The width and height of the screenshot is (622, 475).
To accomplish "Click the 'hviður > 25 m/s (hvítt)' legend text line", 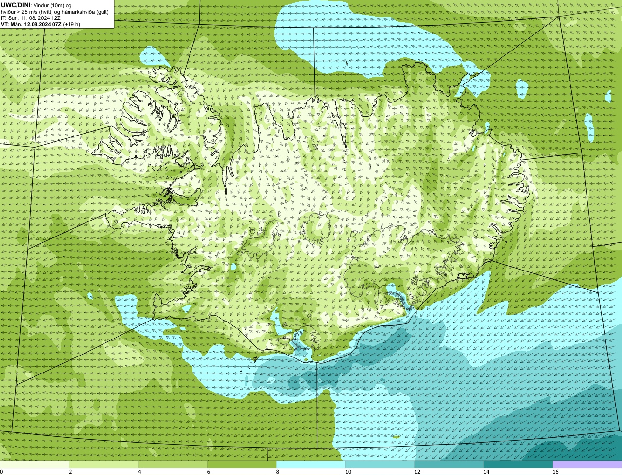I will [x=55, y=11].
